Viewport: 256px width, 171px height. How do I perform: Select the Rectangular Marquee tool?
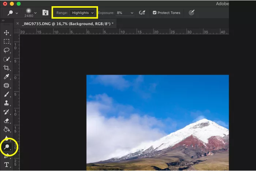[7, 42]
